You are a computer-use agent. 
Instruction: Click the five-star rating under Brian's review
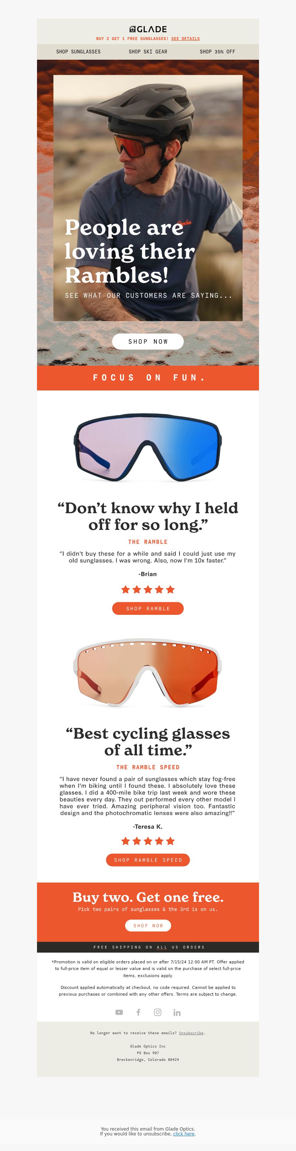point(148,589)
